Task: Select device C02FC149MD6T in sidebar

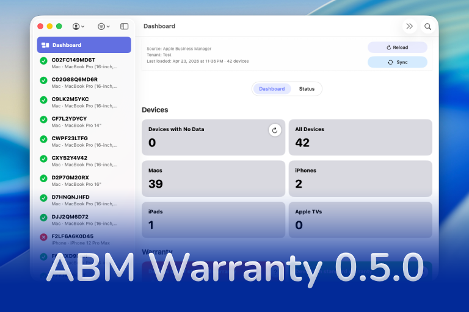Action: (84, 63)
